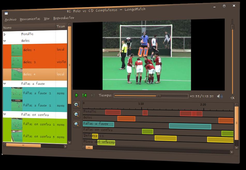Viewport: 246px width, 170px height.
Task: Select the cyan Faltas a favor timeline segment
Action: pos(190,126)
